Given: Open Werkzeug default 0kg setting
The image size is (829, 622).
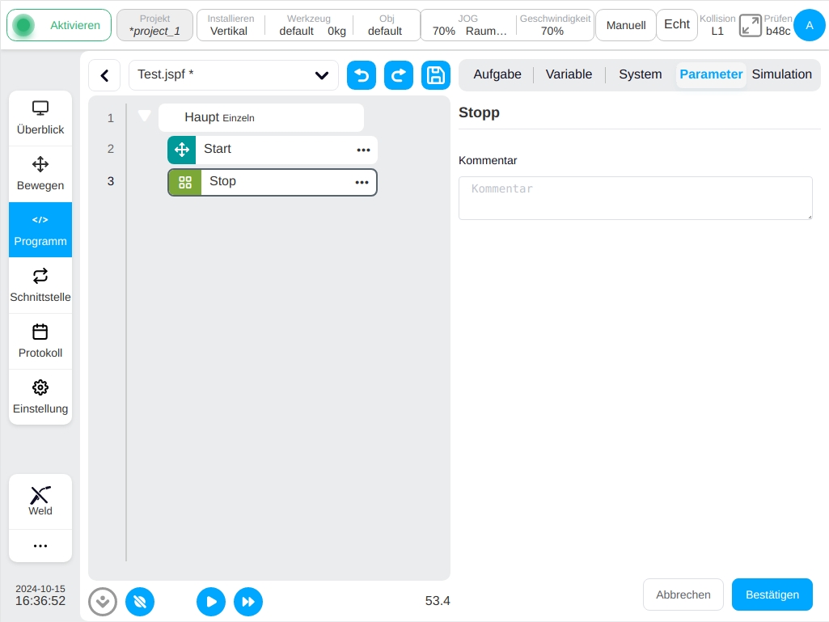Looking at the screenshot, I should 311,25.
